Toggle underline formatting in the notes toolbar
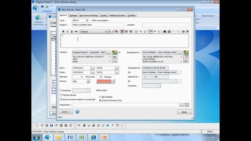The height and width of the screenshot is (141, 251). (x=71, y=31)
